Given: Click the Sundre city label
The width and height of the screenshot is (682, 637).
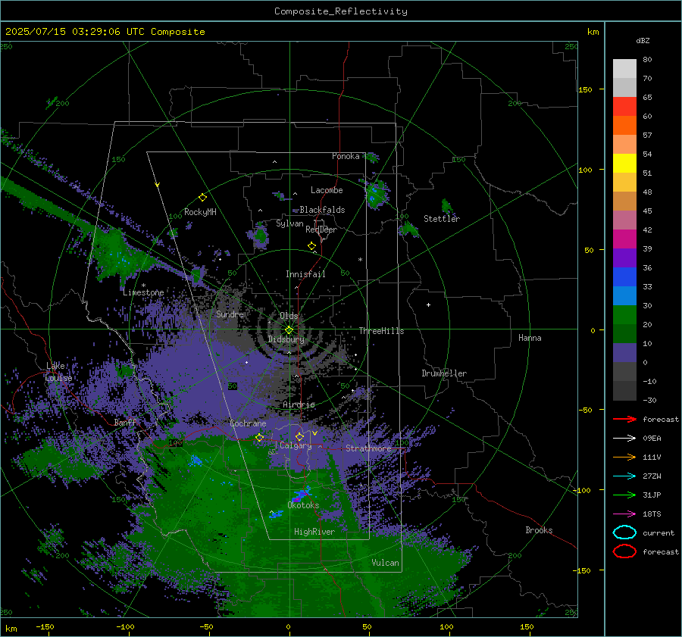Looking at the screenshot, I should click(230, 314).
